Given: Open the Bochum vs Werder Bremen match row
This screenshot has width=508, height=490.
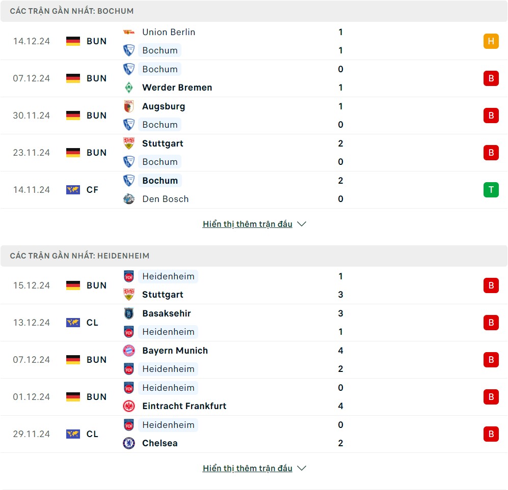Looking at the screenshot, I should pos(254,78).
